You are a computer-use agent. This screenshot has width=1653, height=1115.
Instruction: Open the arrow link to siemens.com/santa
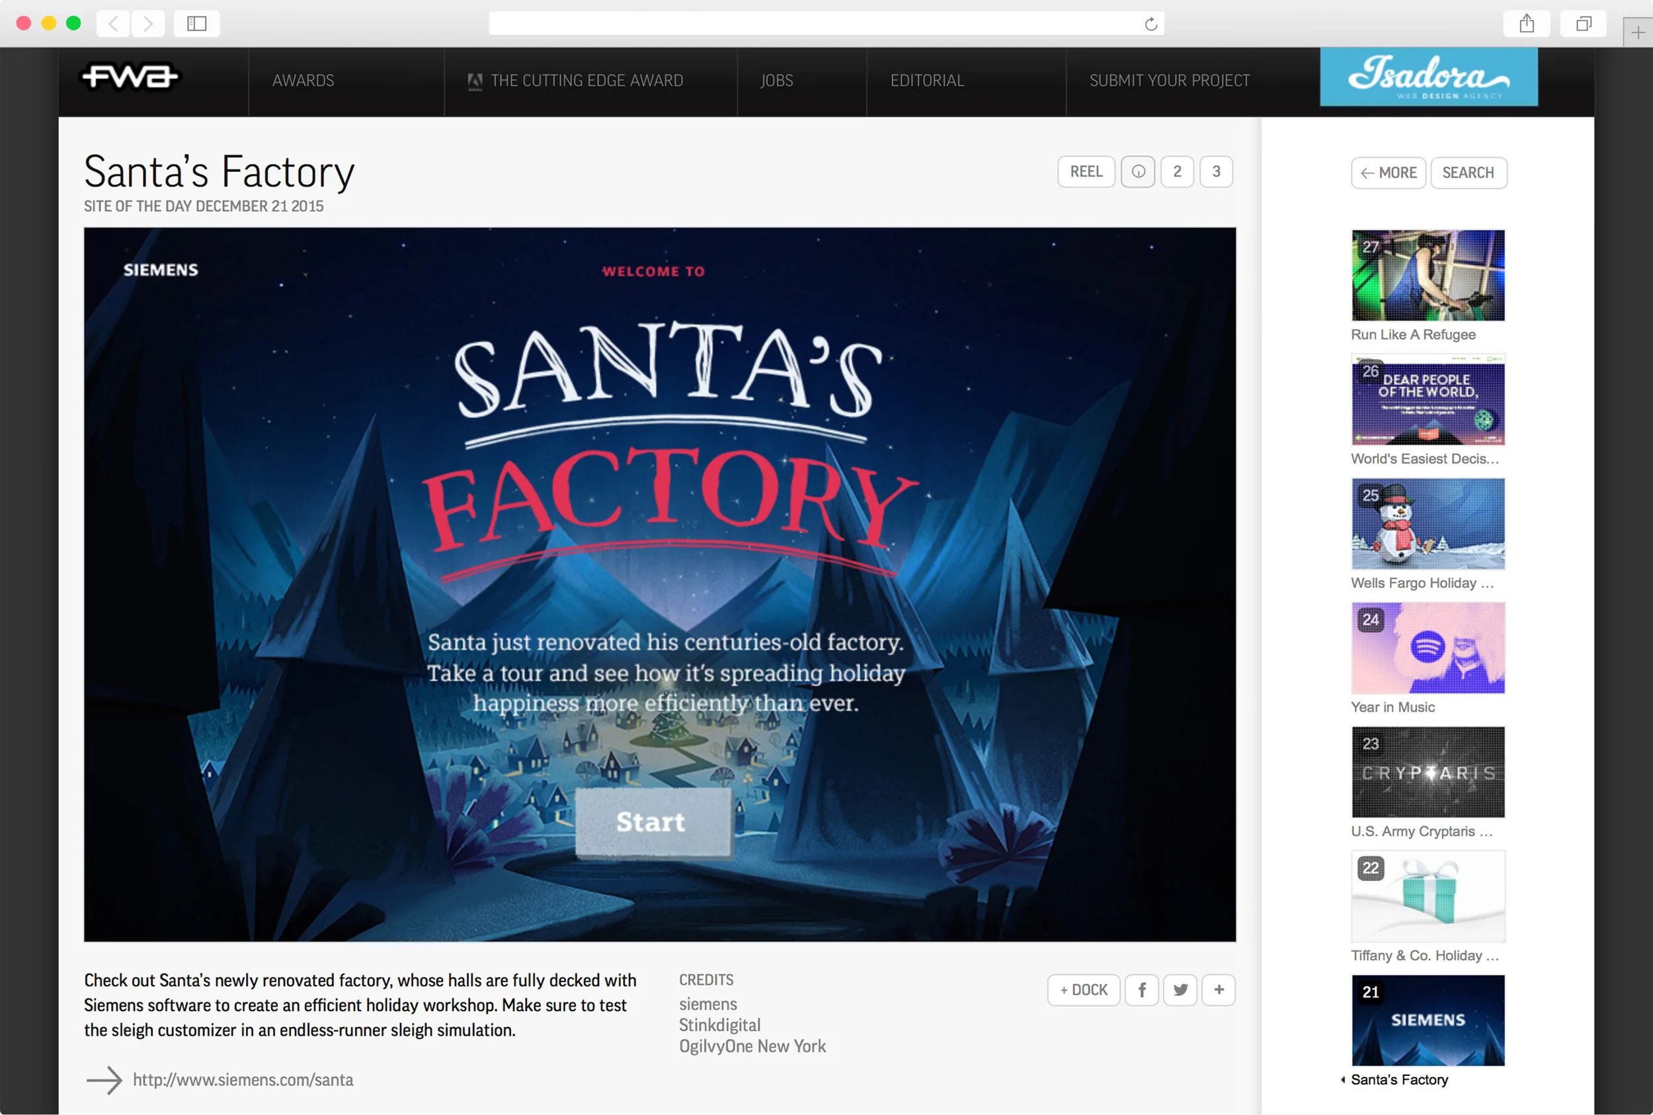[x=104, y=1079]
